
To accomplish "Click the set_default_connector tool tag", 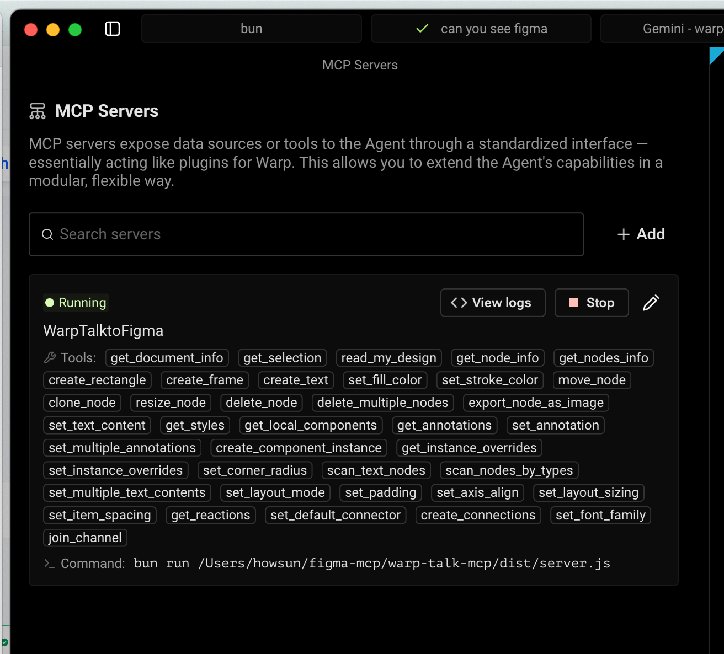I will pyautogui.click(x=336, y=515).
